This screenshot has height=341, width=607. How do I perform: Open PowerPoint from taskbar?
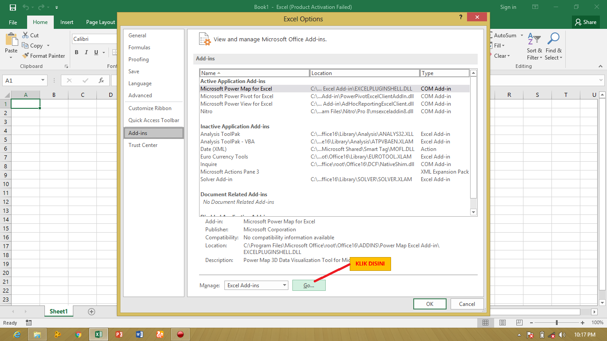pyautogui.click(x=119, y=334)
